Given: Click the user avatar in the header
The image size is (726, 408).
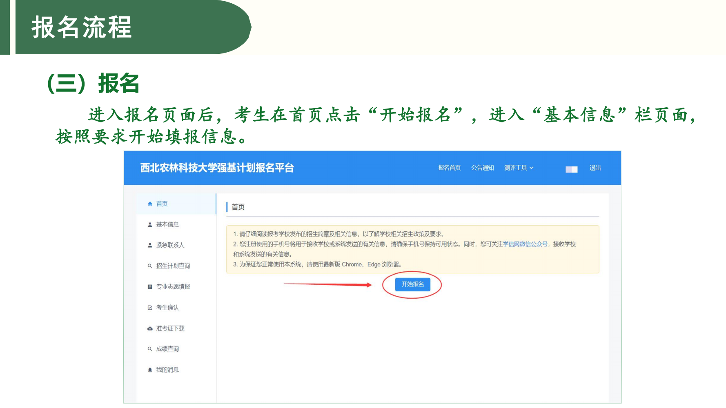Looking at the screenshot, I should 571,169.
